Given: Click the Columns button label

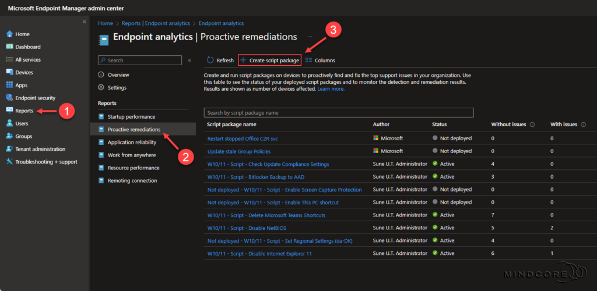Looking at the screenshot, I should pyautogui.click(x=325, y=61).
